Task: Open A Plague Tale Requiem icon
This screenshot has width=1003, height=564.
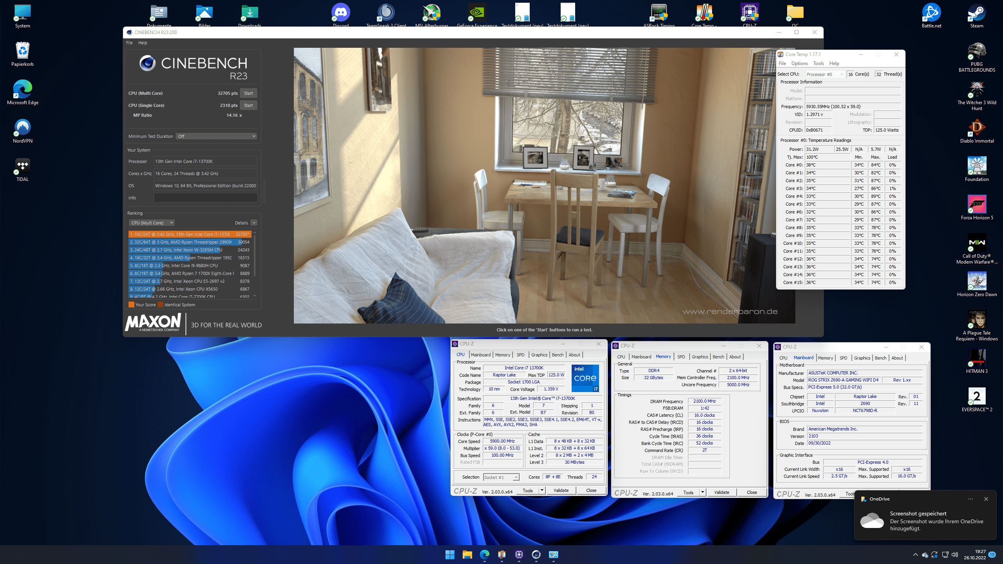Action: point(977,326)
